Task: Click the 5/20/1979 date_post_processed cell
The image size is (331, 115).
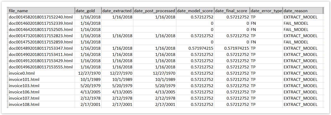Action: click(x=155, y=86)
